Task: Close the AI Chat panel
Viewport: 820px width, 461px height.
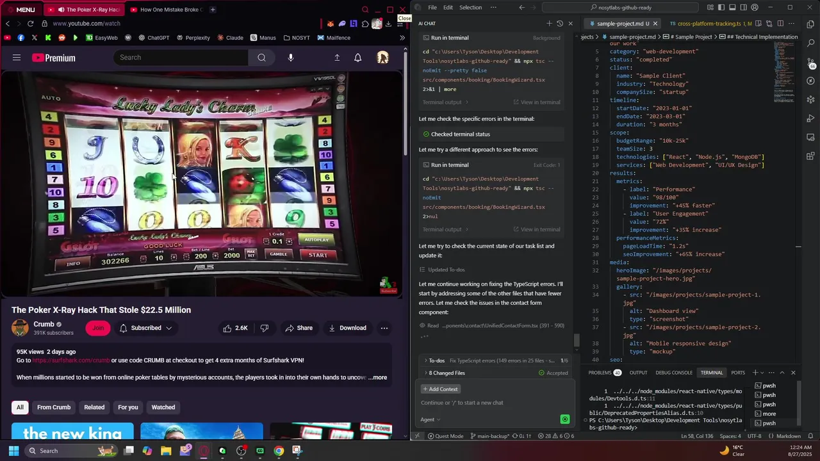Action: pyautogui.click(x=571, y=24)
